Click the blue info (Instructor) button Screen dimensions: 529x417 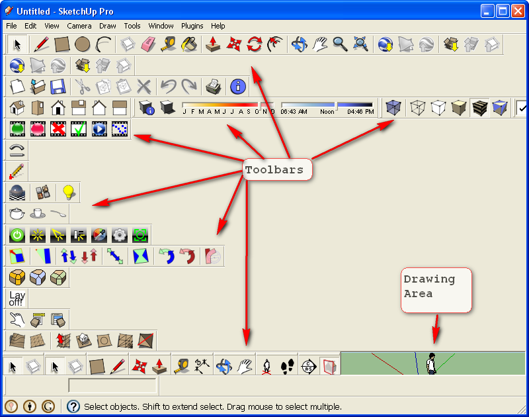click(237, 87)
